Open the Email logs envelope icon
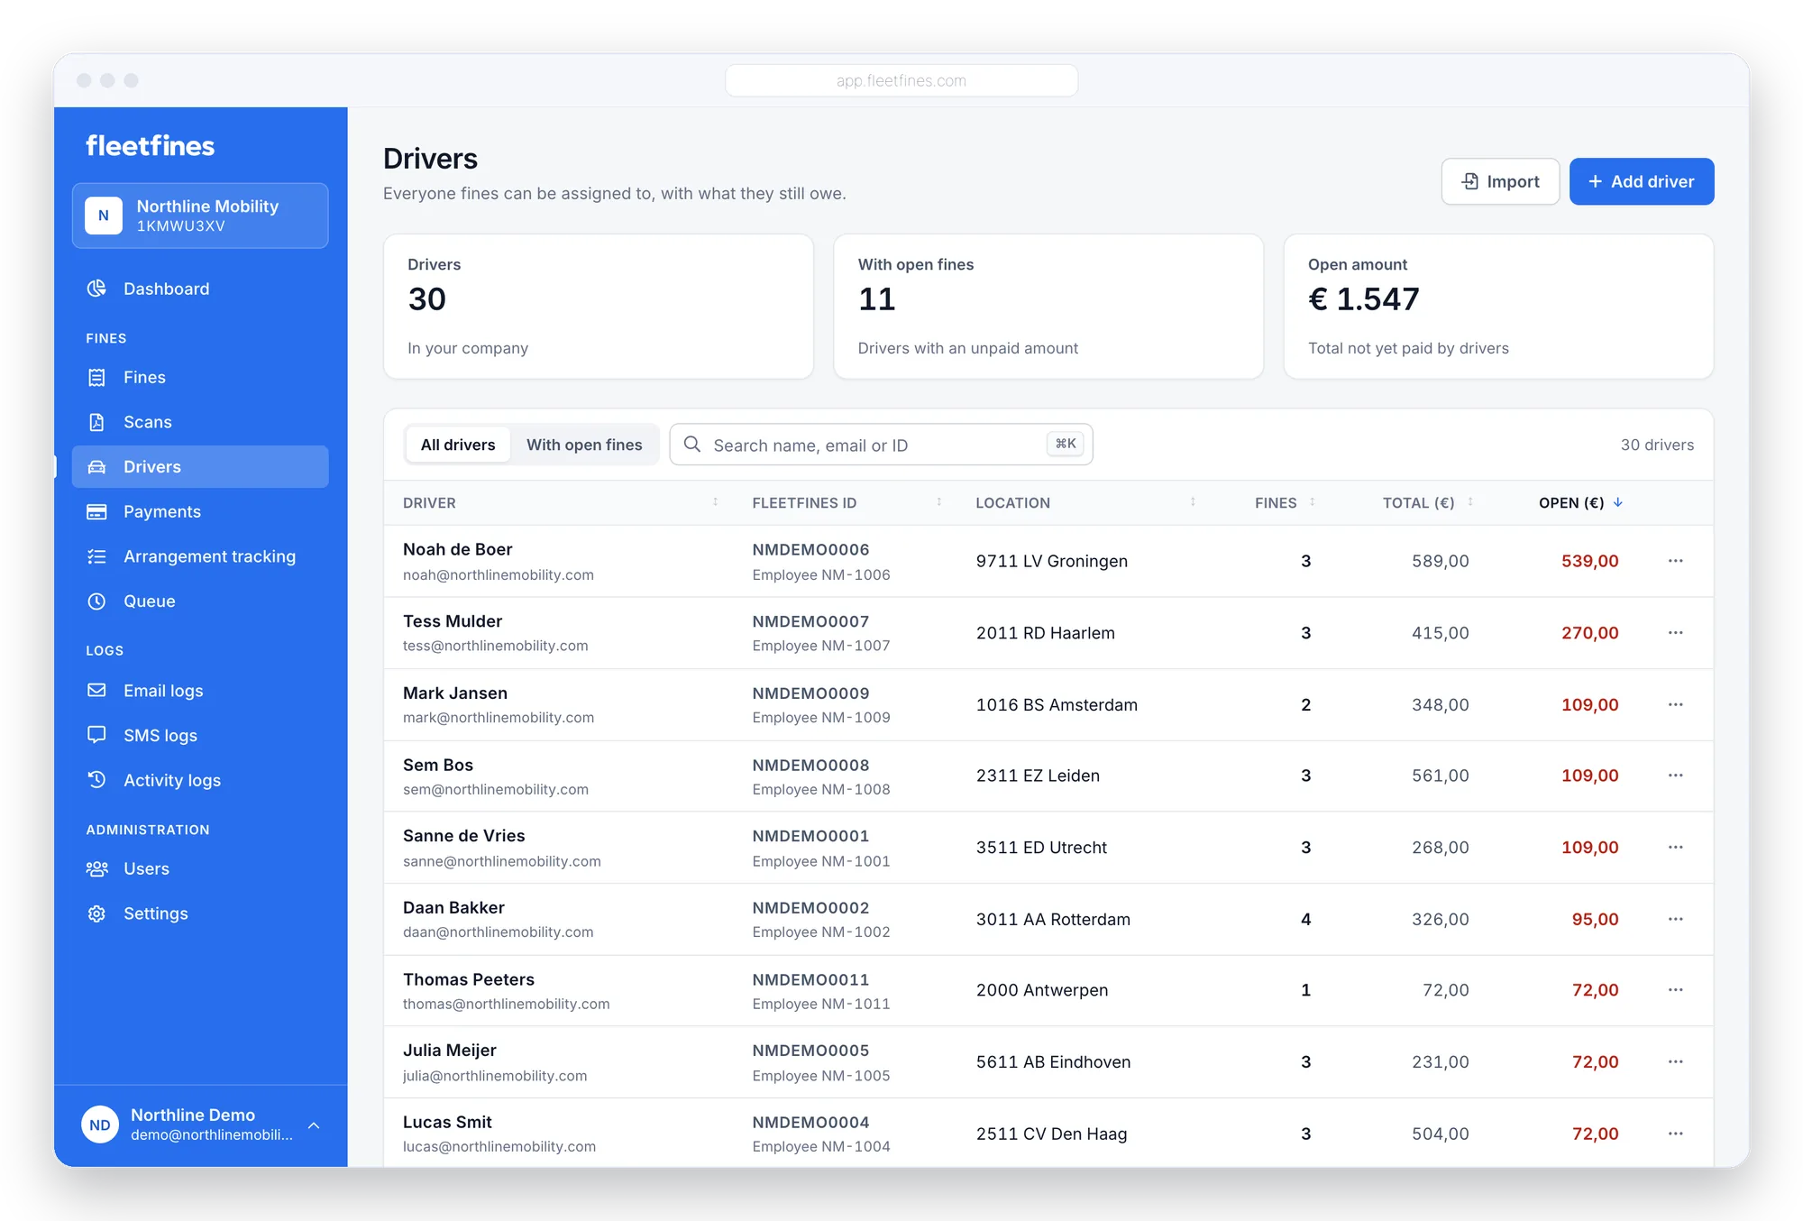 (96, 690)
